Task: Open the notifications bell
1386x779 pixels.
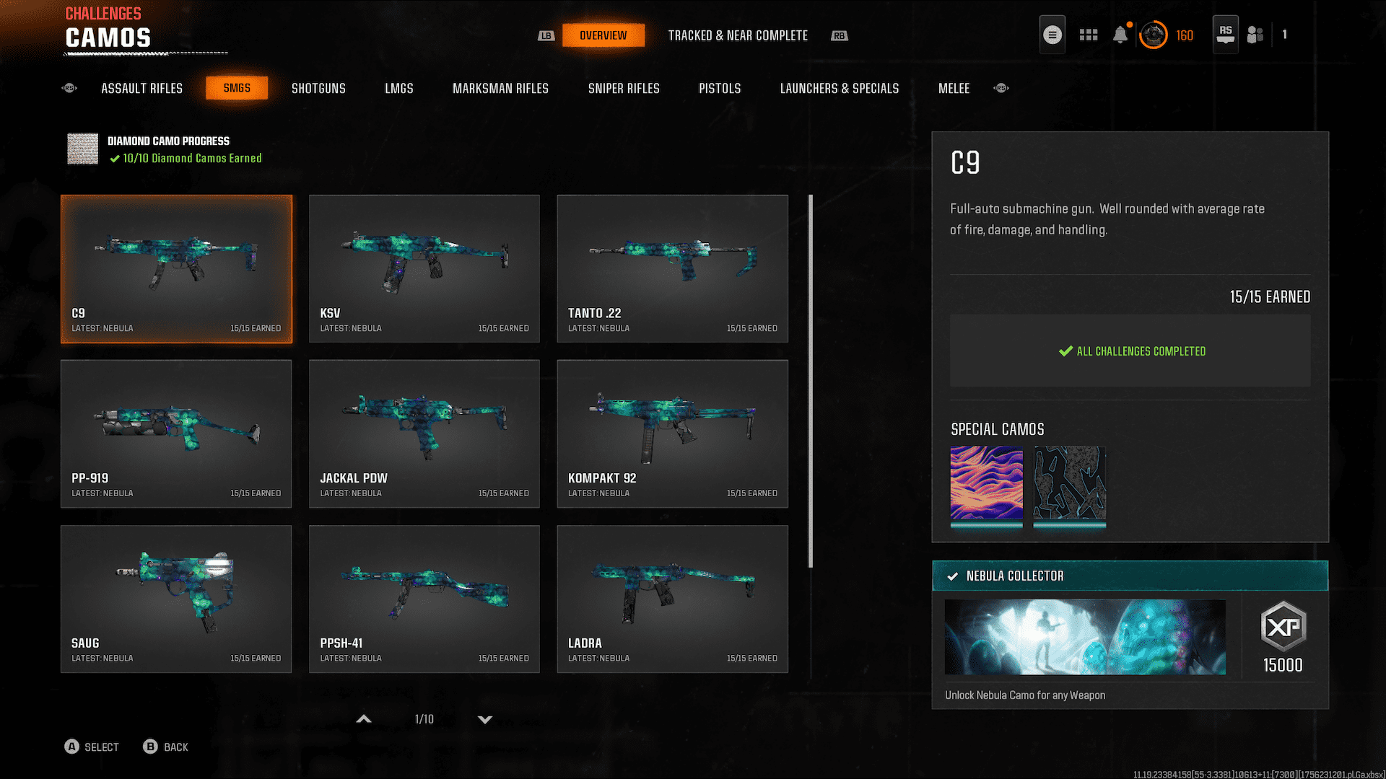Action: (x=1120, y=35)
